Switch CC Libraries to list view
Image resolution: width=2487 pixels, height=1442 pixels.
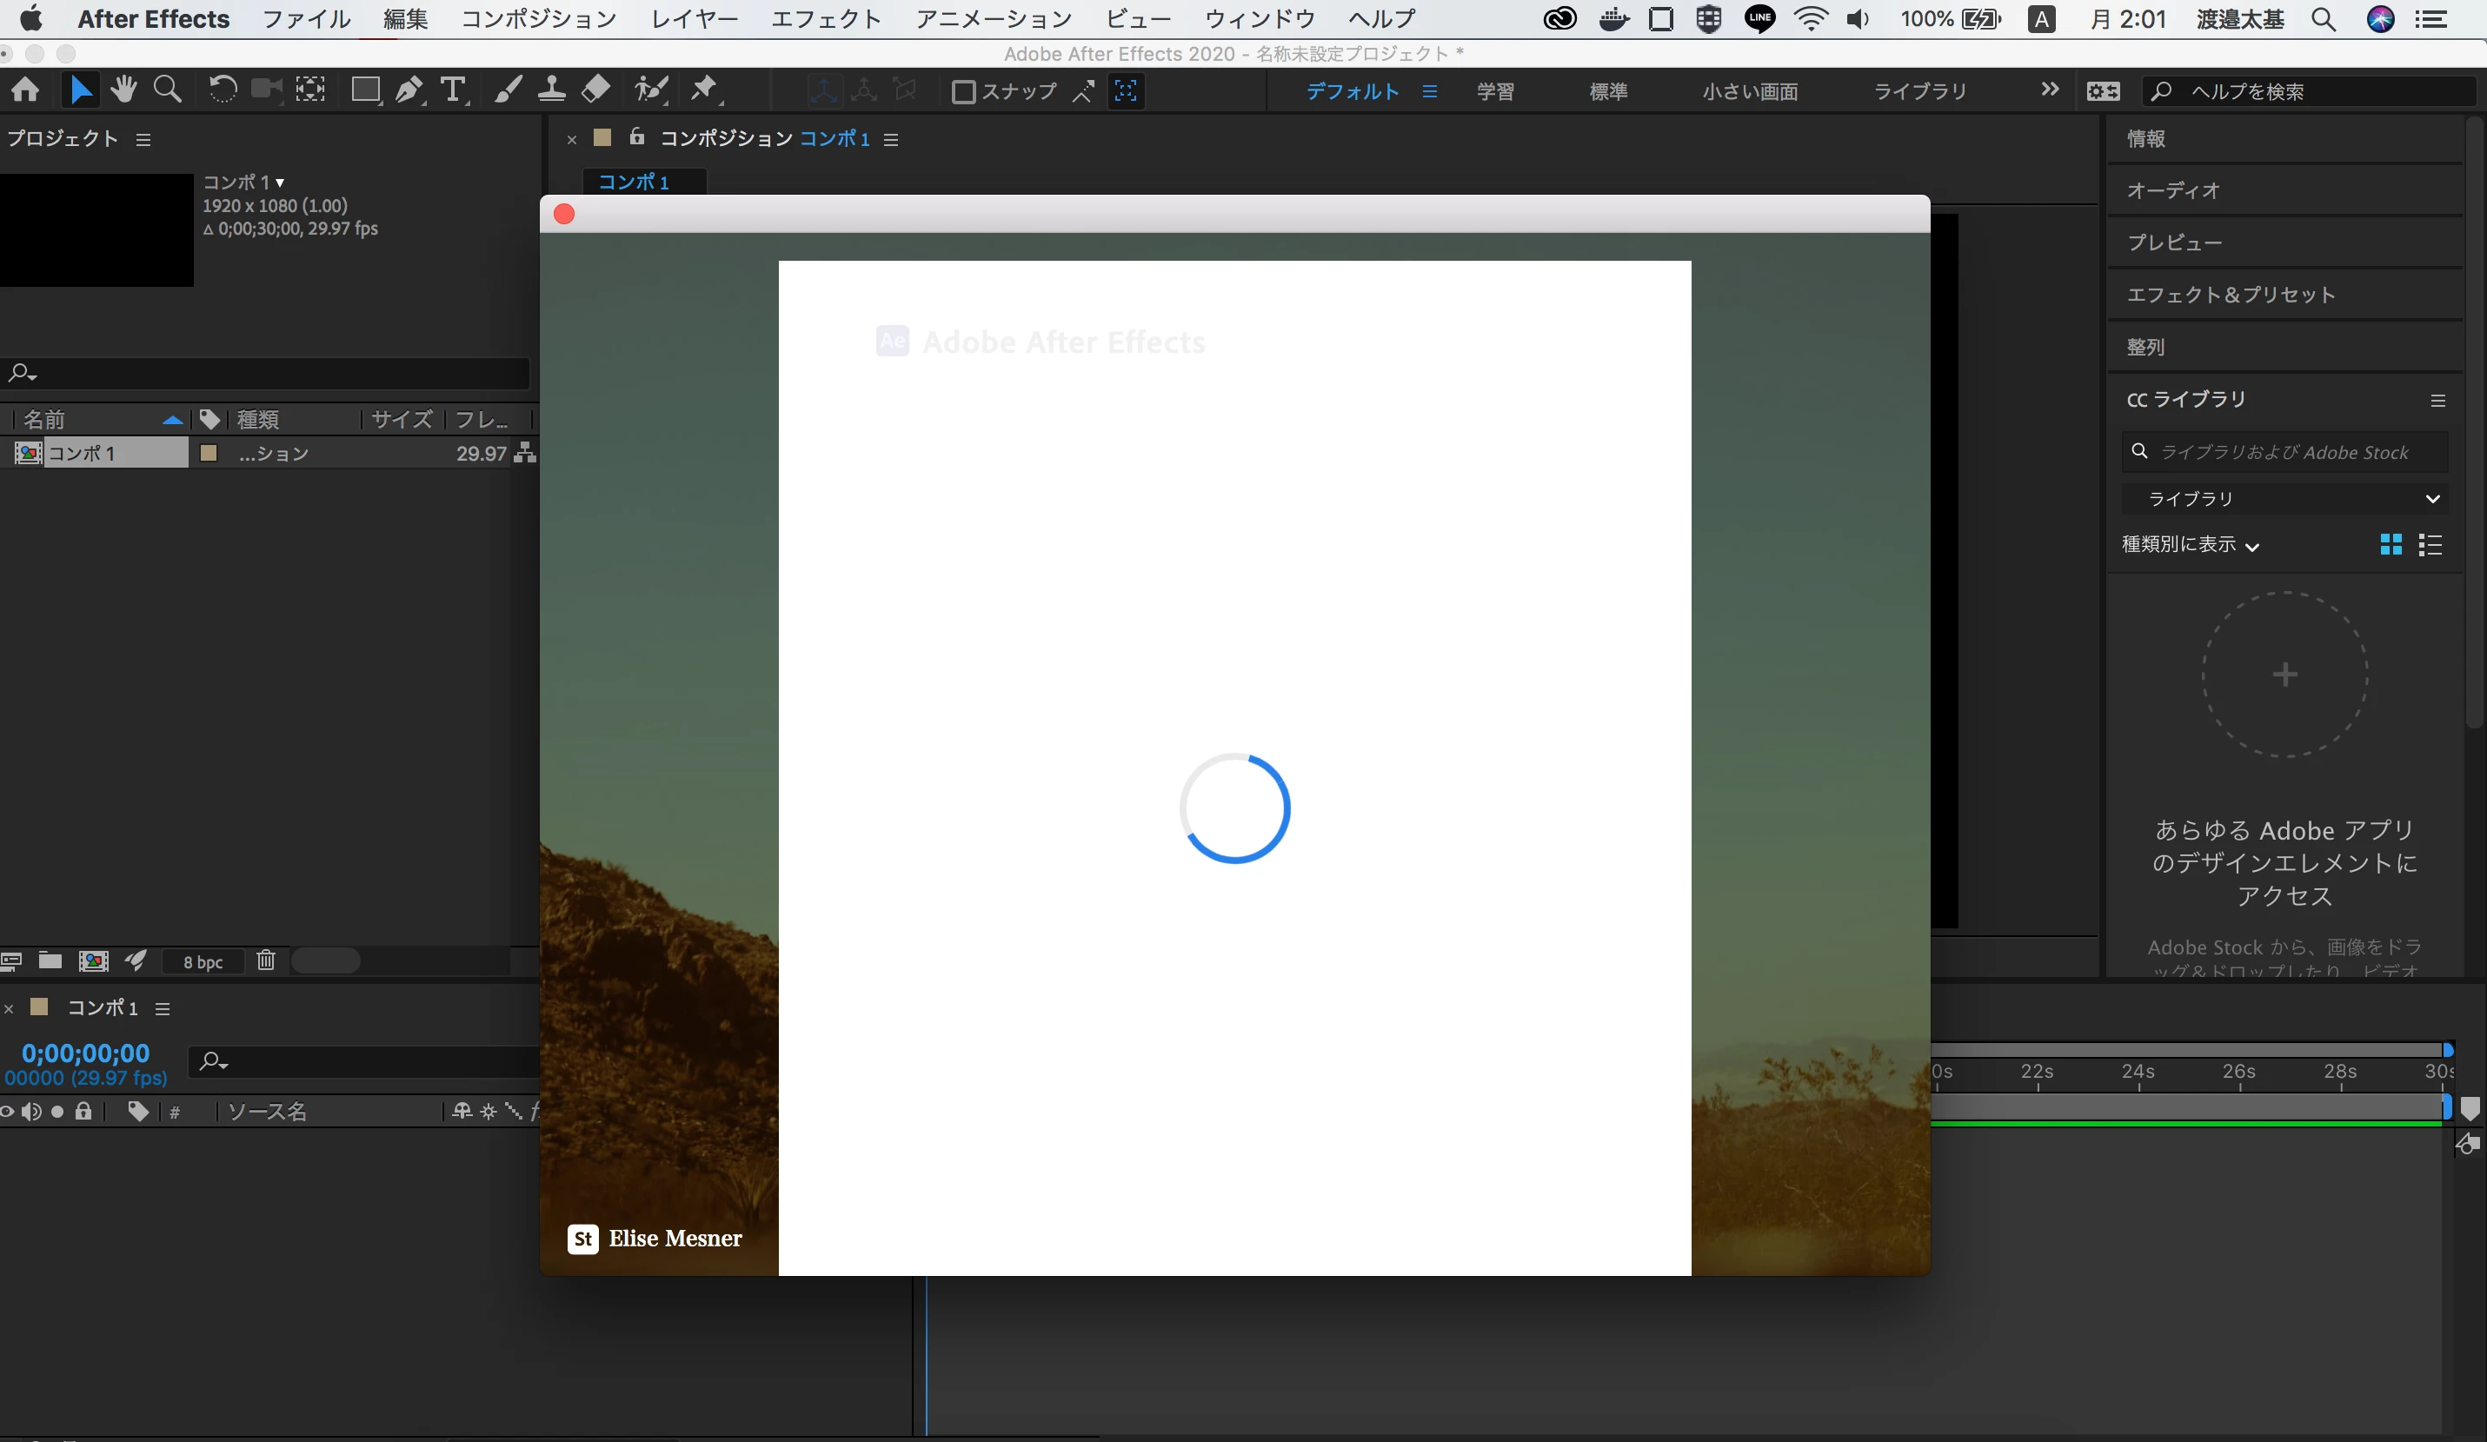click(2430, 545)
